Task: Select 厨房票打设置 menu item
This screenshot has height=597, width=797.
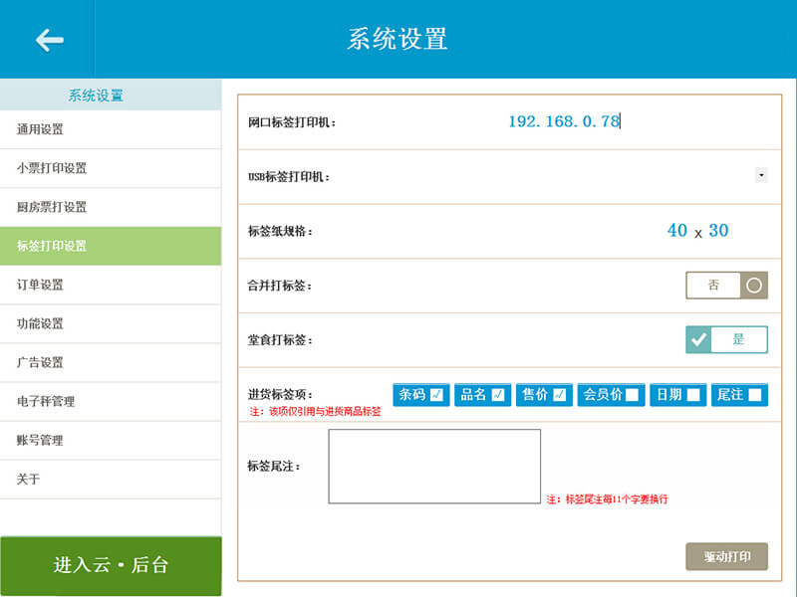Action: point(110,207)
